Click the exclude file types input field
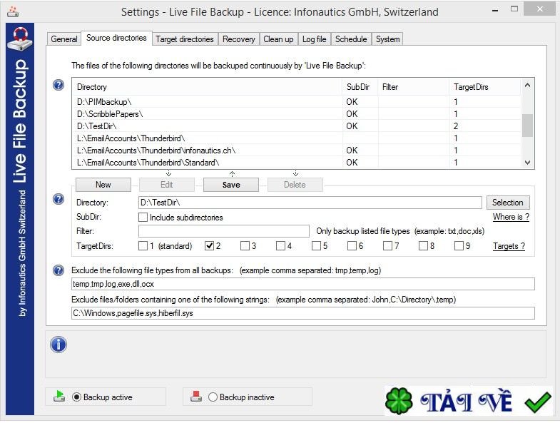The image size is (560, 423). click(x=303, y=284)
